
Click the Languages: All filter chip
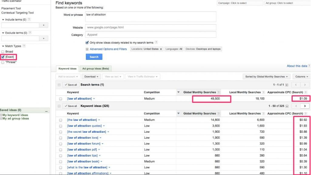(x=174, y=49)
